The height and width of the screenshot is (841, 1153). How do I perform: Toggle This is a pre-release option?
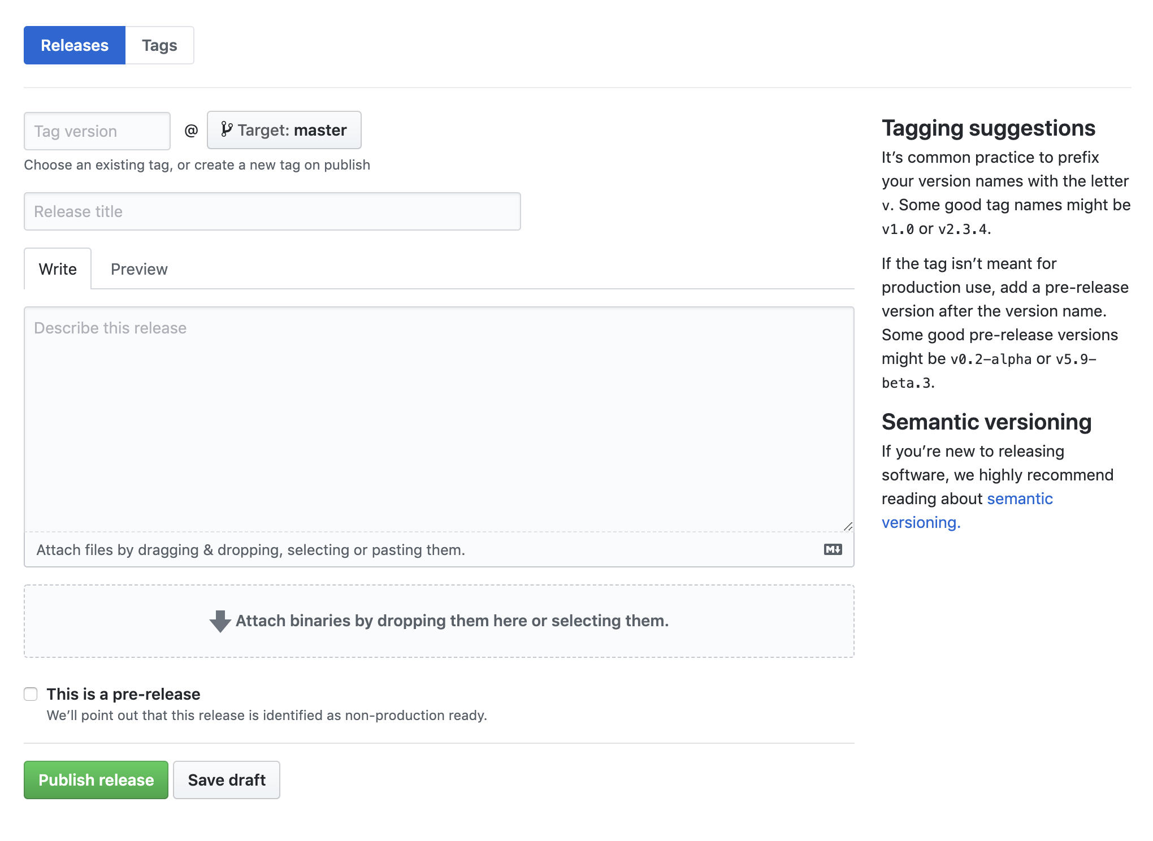tap(31, 694)
